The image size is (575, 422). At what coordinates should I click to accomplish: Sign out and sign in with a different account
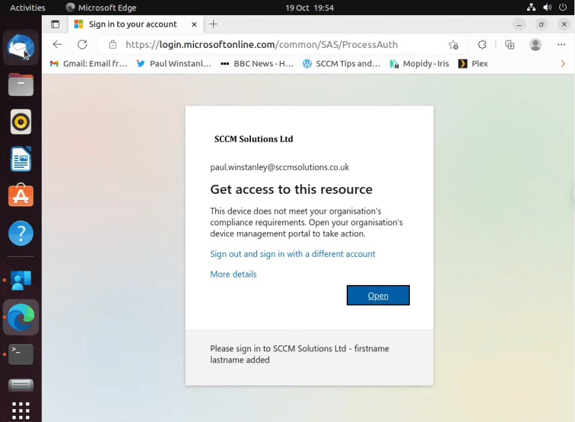click(x=292, y=253)
